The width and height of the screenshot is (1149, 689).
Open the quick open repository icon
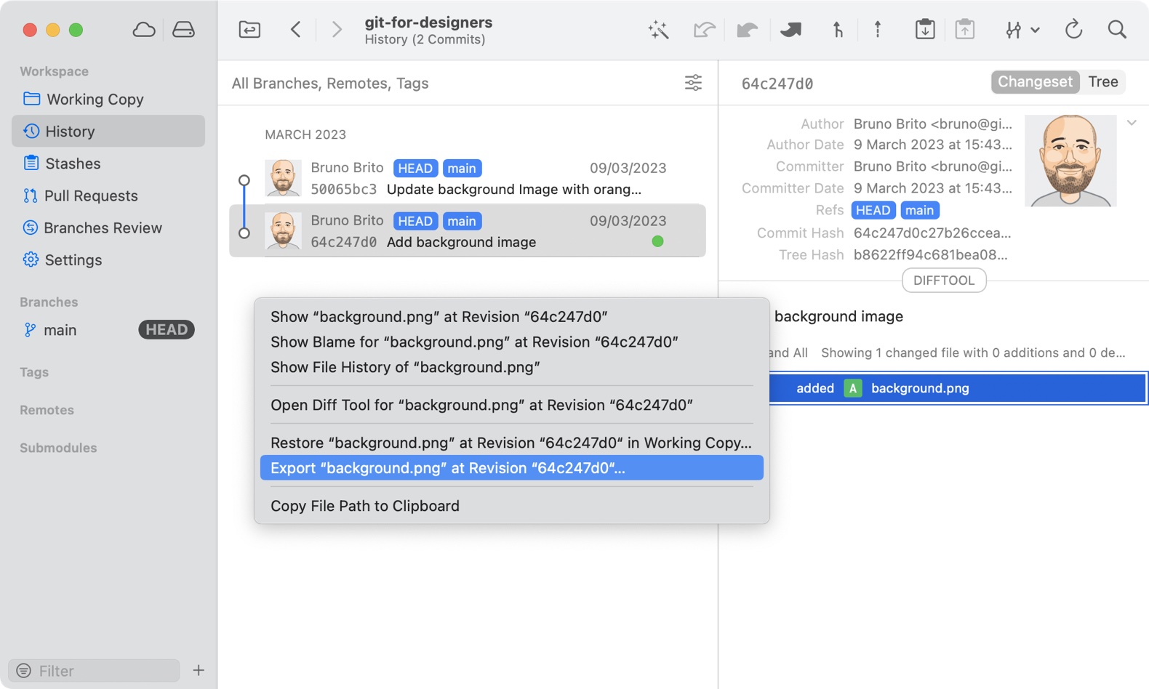(249, 30)
